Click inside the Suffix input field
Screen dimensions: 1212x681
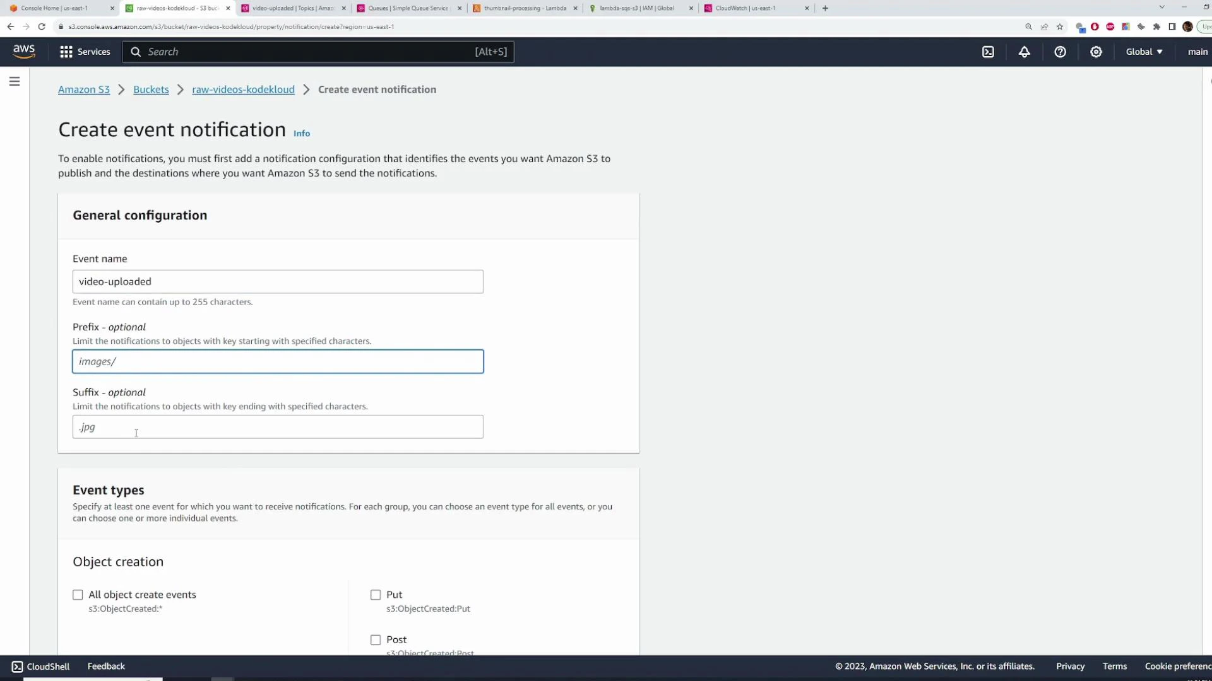278,427
